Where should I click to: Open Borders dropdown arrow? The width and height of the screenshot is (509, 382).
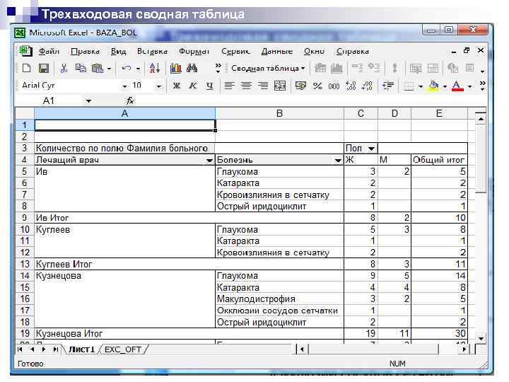[421, 86]
